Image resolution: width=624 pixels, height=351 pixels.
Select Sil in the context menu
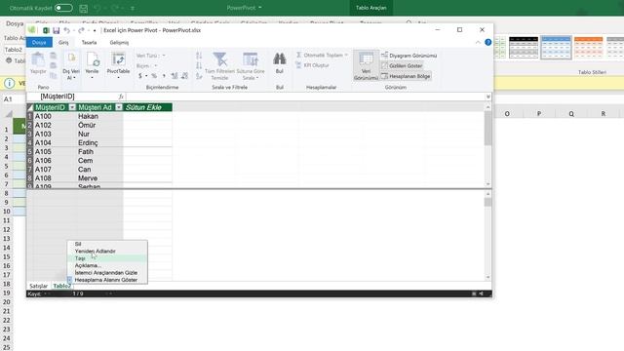click(107, 244)
